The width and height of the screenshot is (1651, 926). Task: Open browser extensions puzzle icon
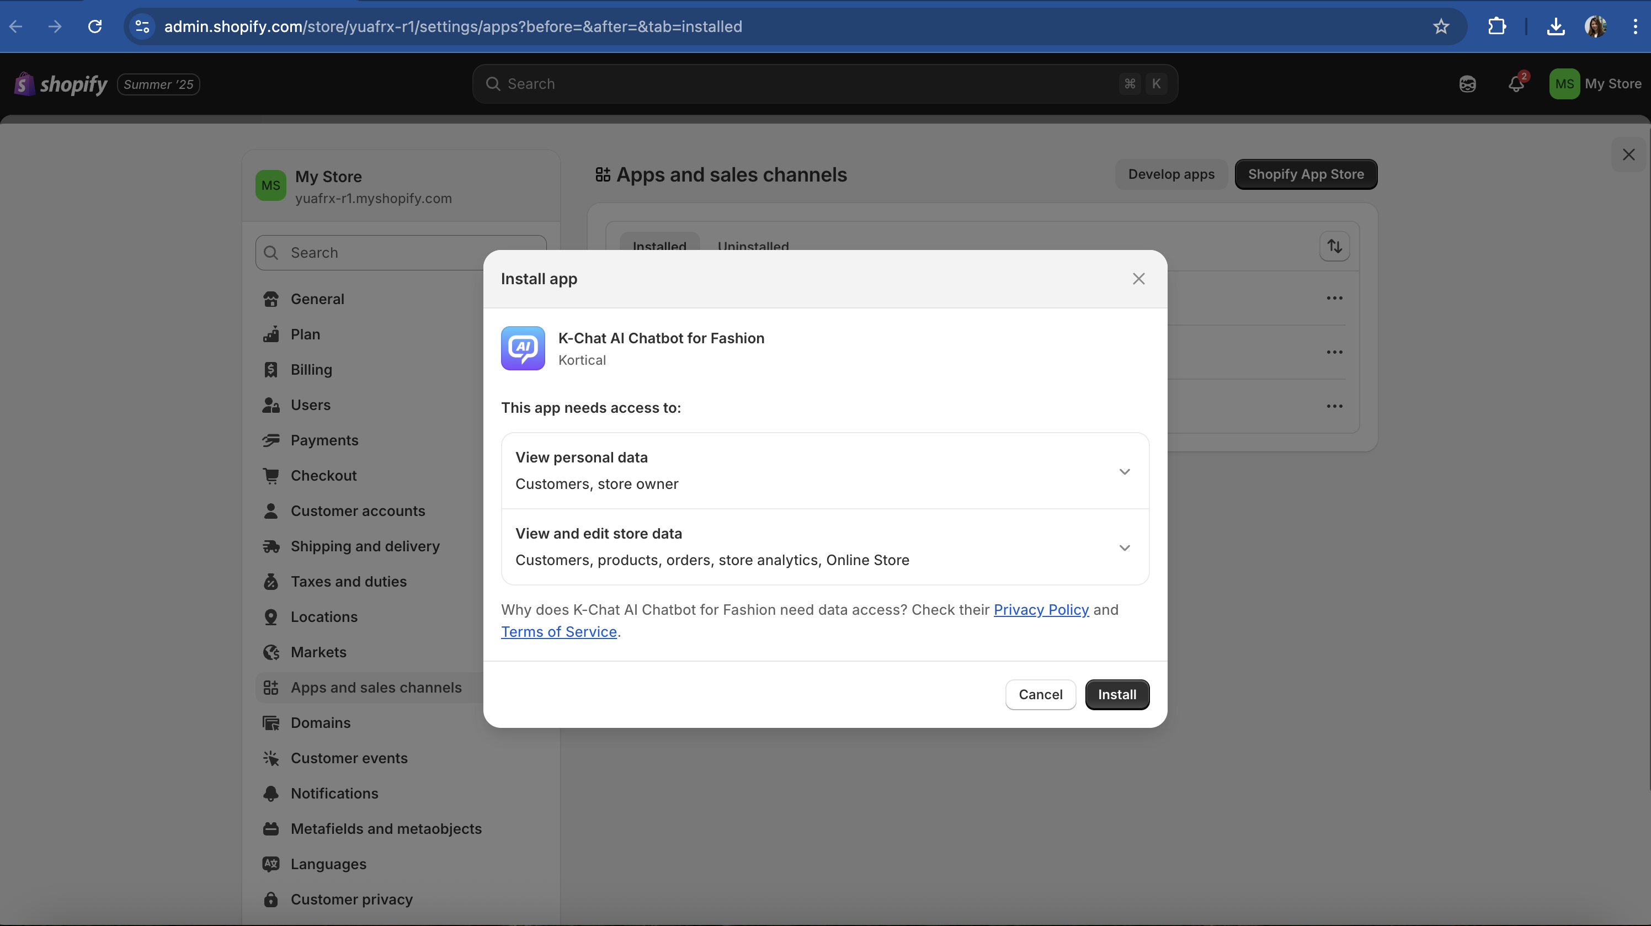(x=1496, y=26)
